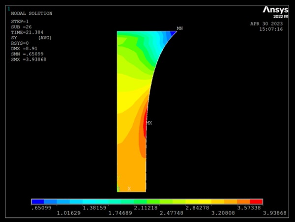The height and width of the screenshot is (222, 295).
Task: Click the 'SMN =.65099' text line
Action: [x=27, y=54]
